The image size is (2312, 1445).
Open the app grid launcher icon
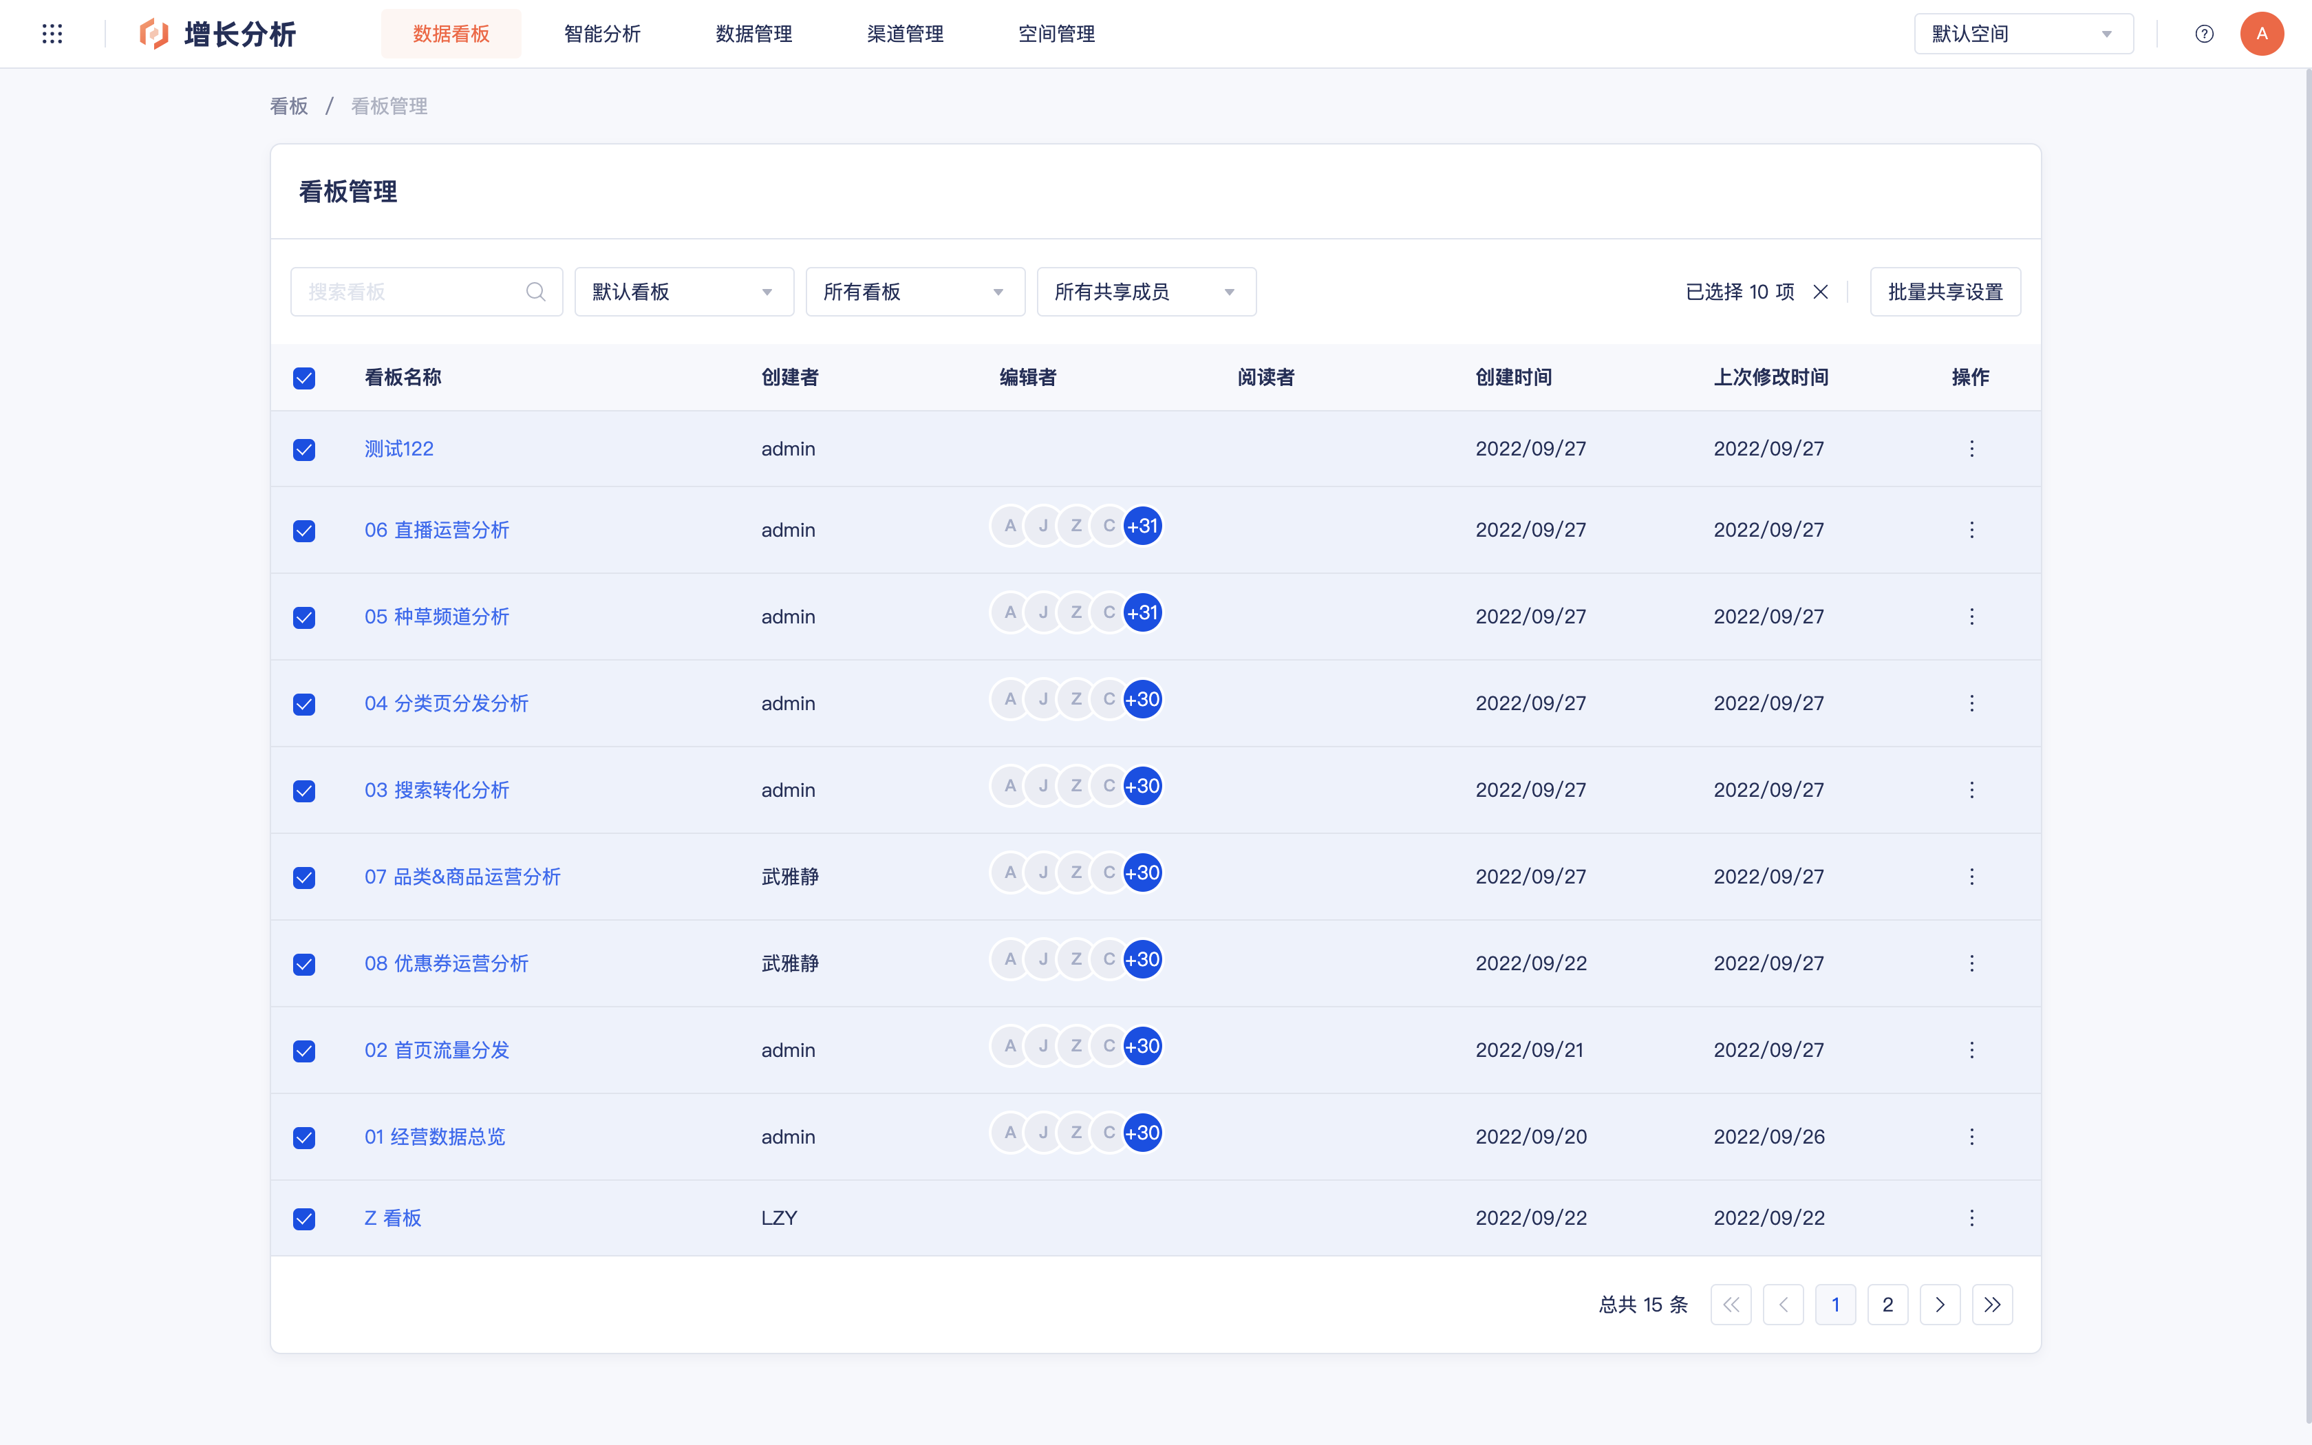pos(52,34)
